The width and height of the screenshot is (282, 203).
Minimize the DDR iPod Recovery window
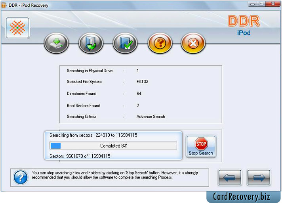pos(252,4)
